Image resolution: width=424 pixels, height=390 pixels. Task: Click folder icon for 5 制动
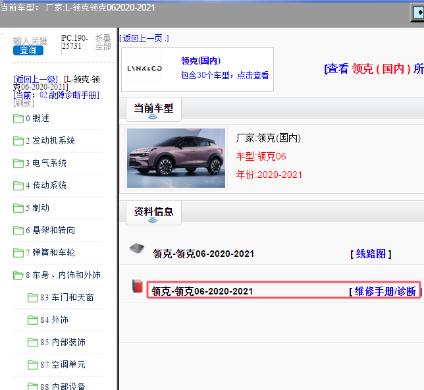(x=18, y=208)
